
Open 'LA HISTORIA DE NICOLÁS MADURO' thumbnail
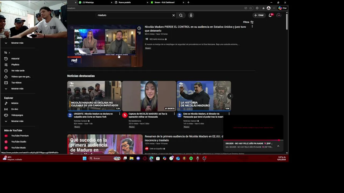click(204, 96)
